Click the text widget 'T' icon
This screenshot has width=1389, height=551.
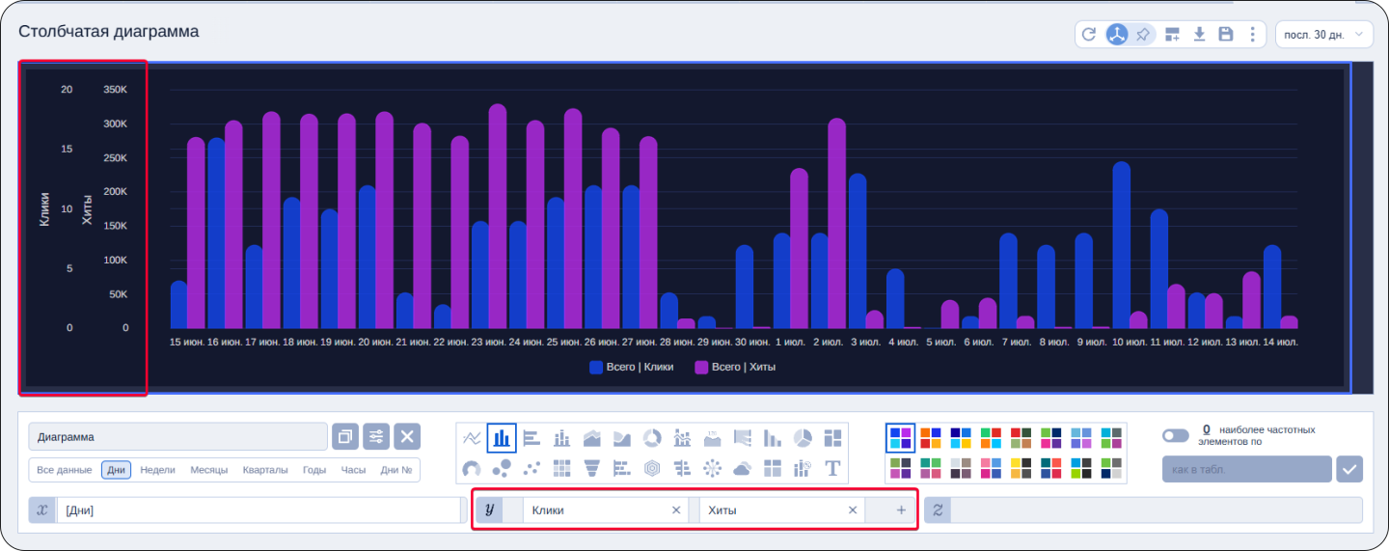click(x=831, y=469)
